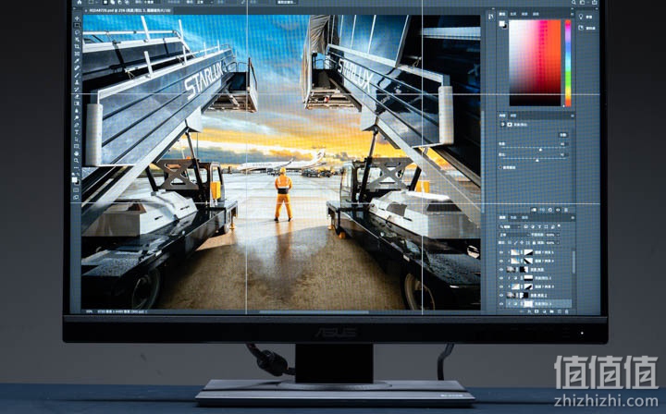666x414 pixels.
Task: Hide the second layer from top
Action: [501, 261]
